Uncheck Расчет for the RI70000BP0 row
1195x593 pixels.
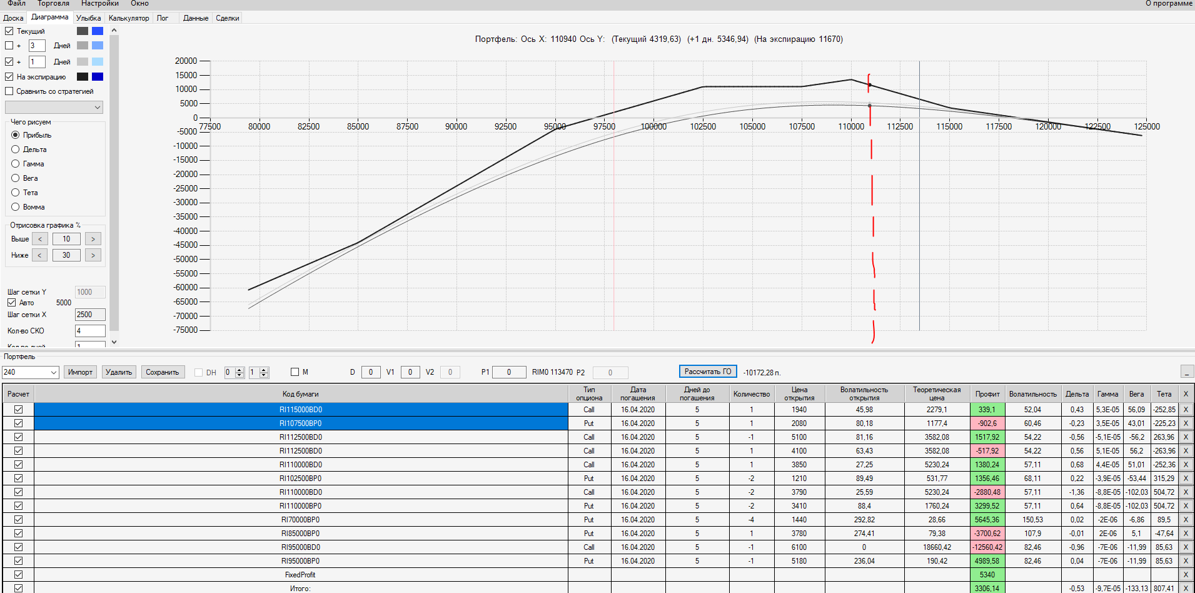(18, 520)
